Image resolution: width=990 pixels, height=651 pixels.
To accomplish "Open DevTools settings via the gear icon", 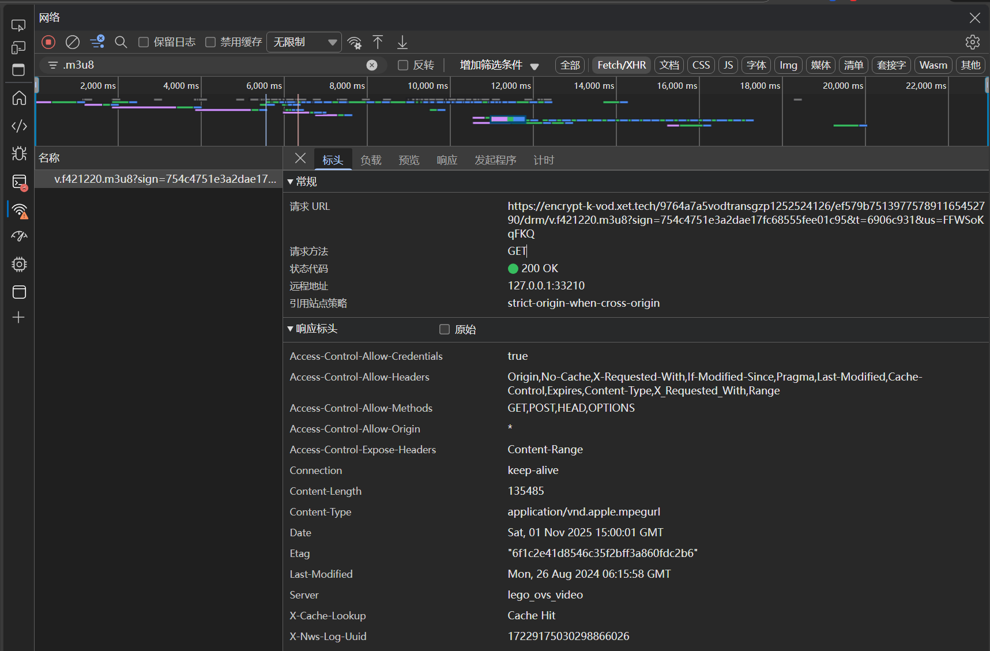I will [x=972, y=42].
